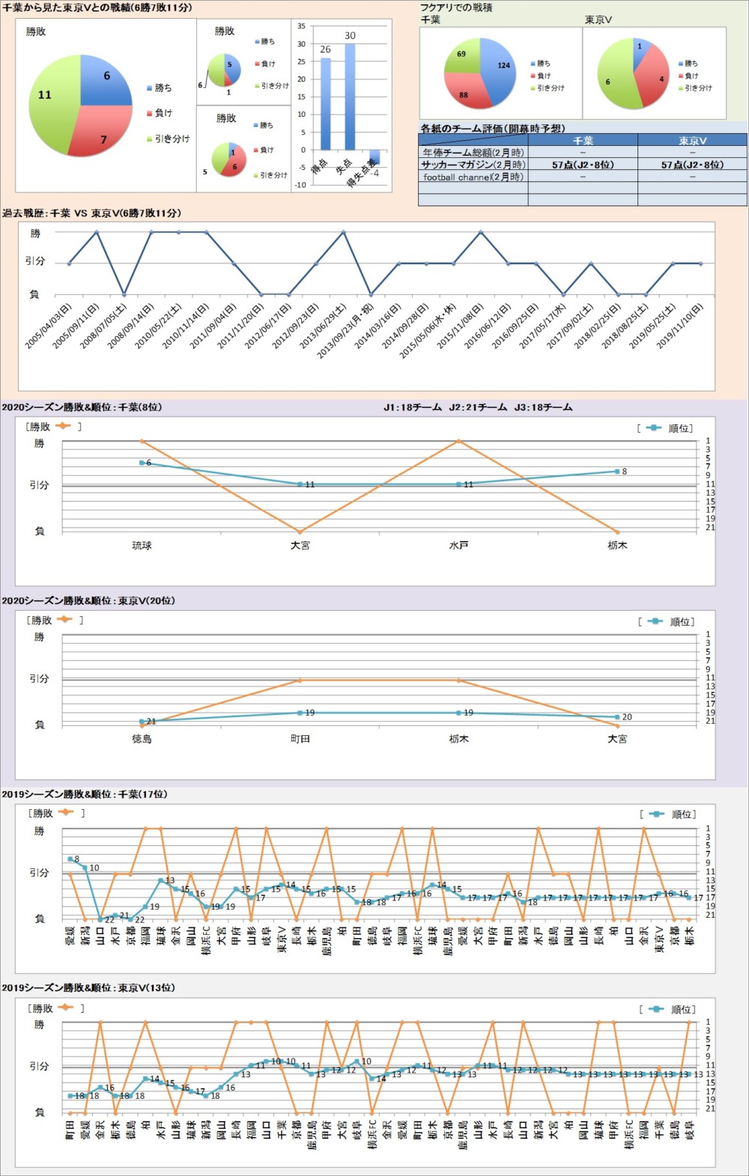This screenshot has height=1176, width=749.
Task: Select the rank 21 data point at 徳島
Action: (142, 722)
